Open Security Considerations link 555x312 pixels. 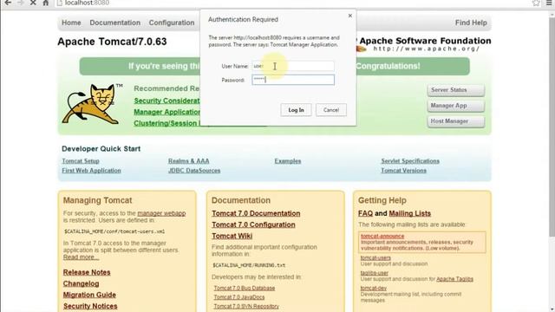(x=166, y=101)
